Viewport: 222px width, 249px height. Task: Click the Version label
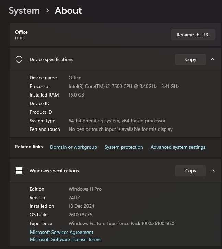click(x=37, y=197)
